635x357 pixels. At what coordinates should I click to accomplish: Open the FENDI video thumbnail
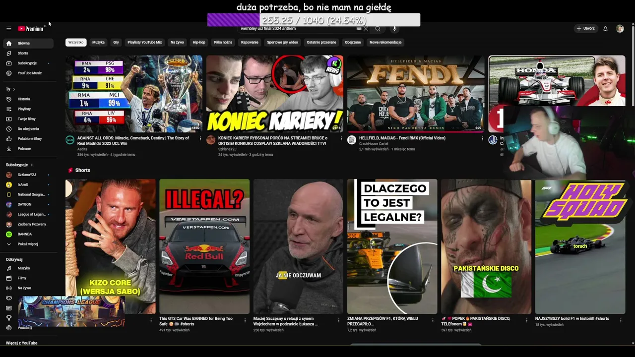(x=416, y=94)
